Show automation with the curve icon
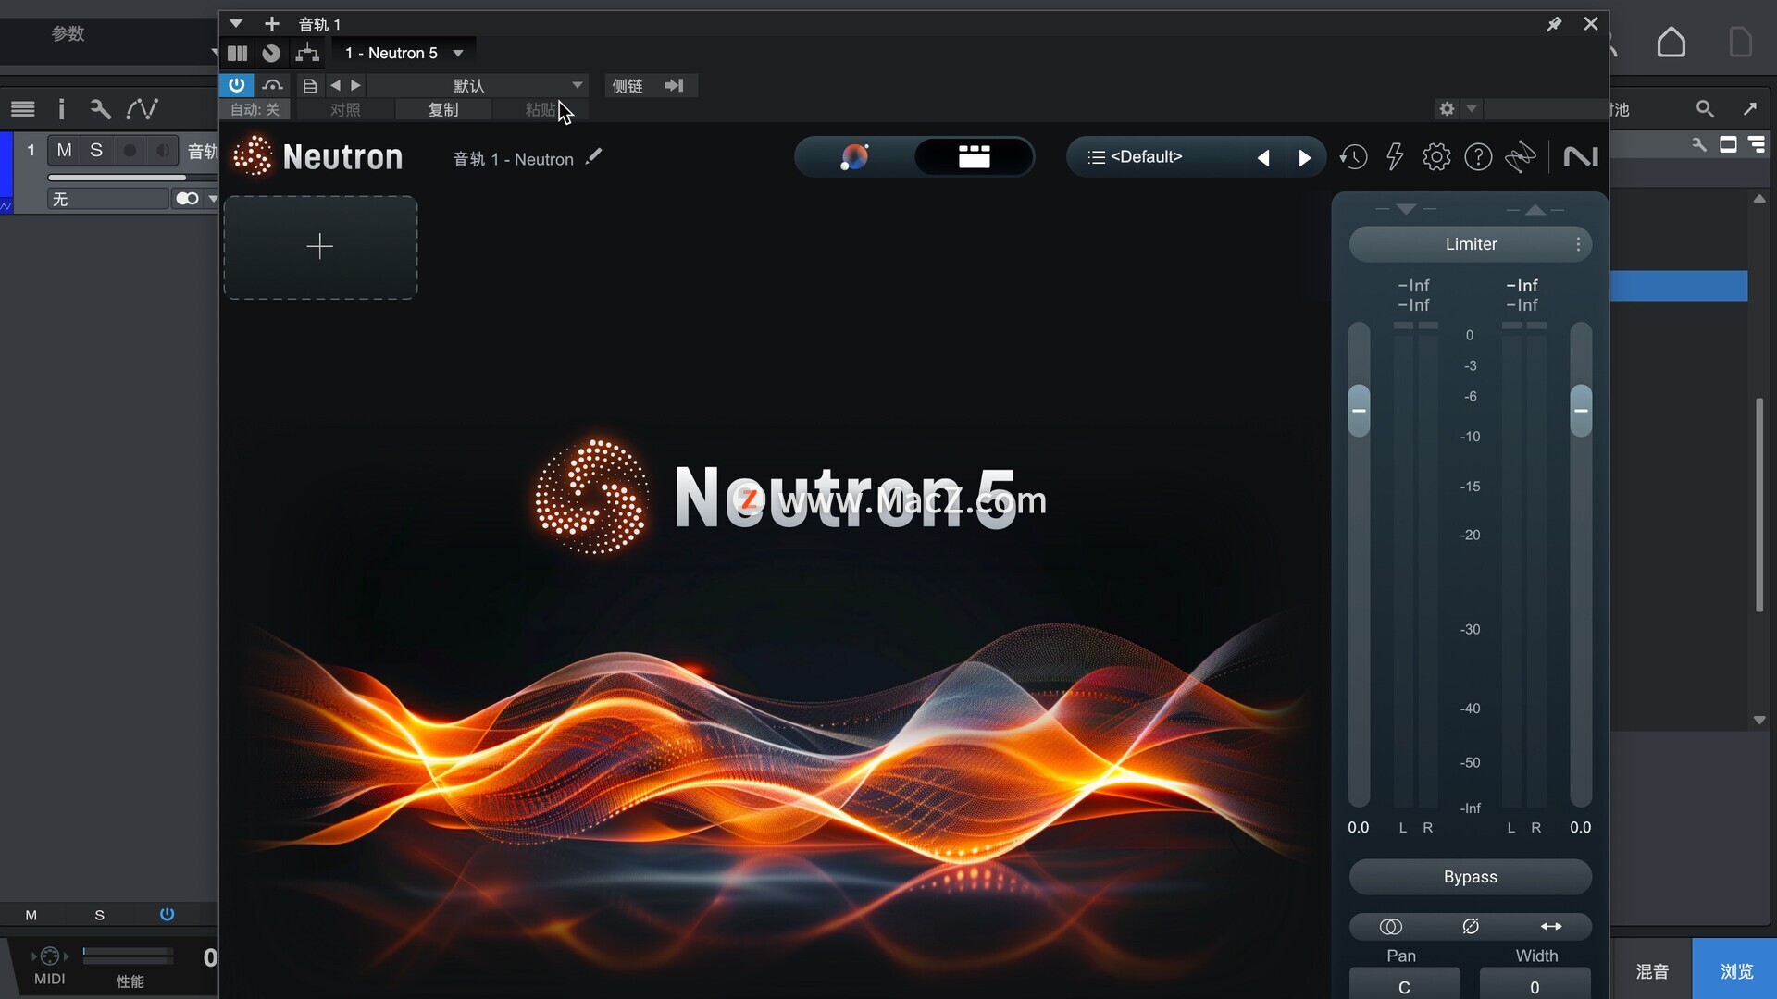This screenshot has height=999, width=1777. pyautogui.click(x=142, y=109)
